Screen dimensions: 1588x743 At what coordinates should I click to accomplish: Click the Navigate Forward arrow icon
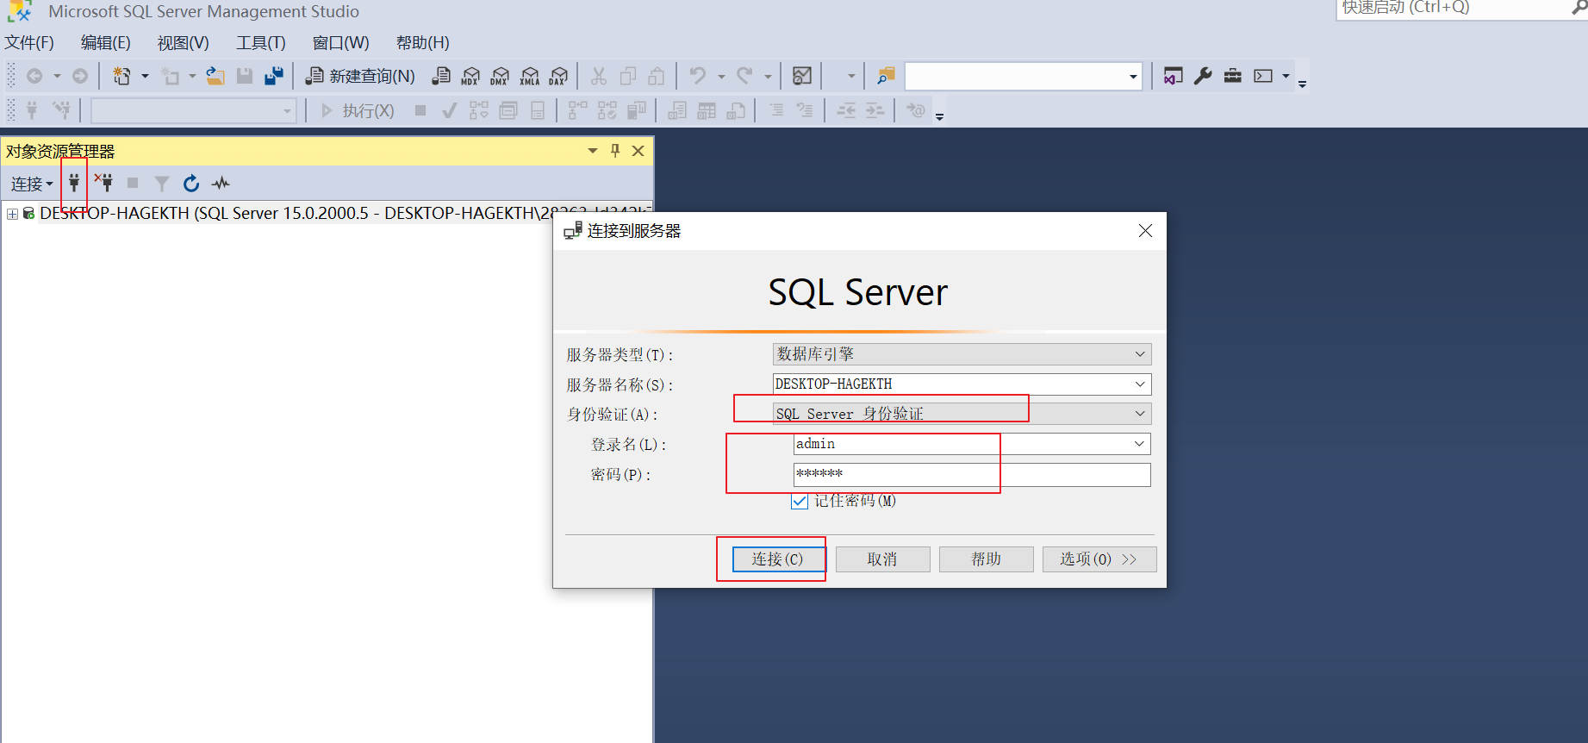click(x=80, y=77)
